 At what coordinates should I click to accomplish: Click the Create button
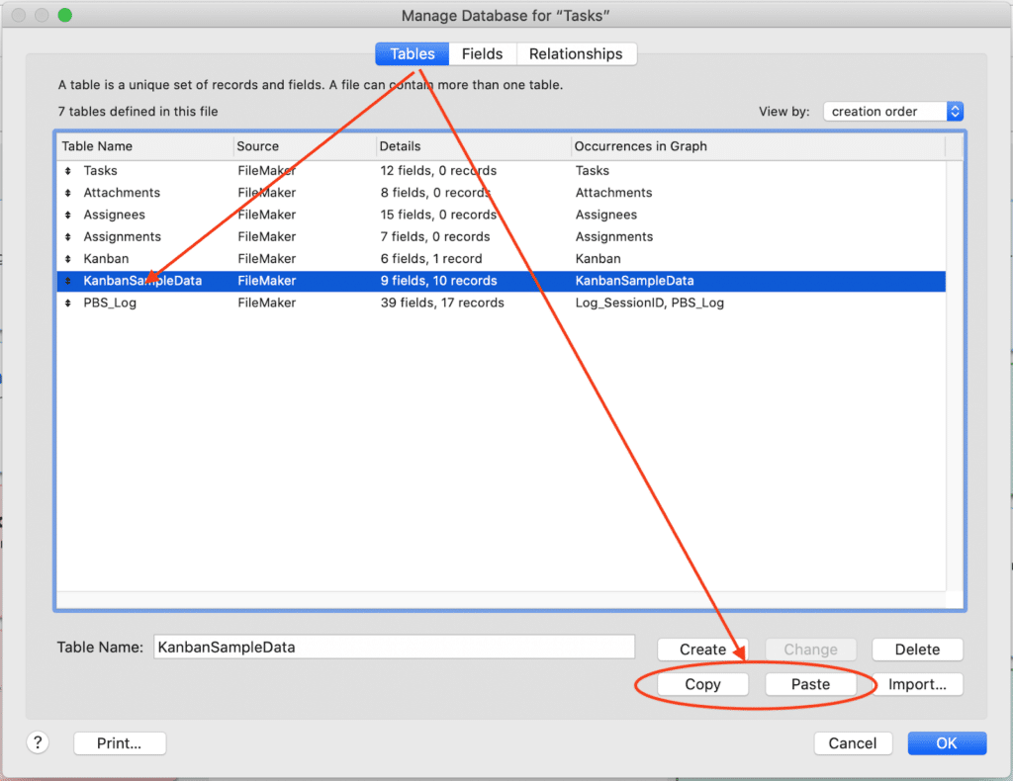(x=702, y=650)
